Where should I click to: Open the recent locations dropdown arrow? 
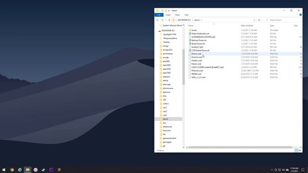pyautogui.click(x=166, y=20)
